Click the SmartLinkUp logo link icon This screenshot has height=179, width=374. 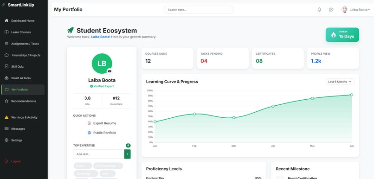tap(3, 5)
